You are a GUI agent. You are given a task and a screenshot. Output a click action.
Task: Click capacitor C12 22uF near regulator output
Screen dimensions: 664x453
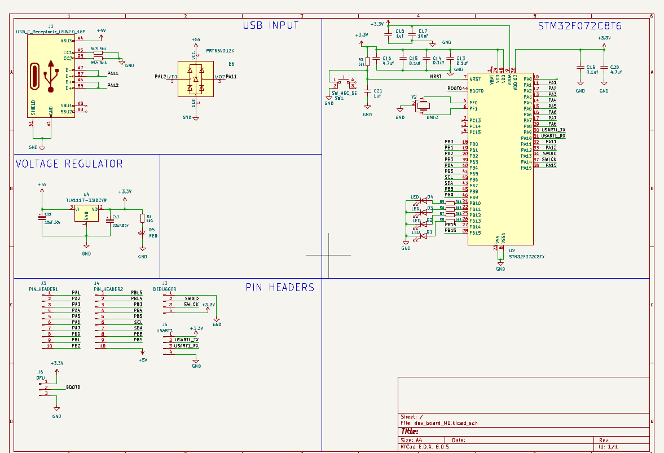point(110,220)
